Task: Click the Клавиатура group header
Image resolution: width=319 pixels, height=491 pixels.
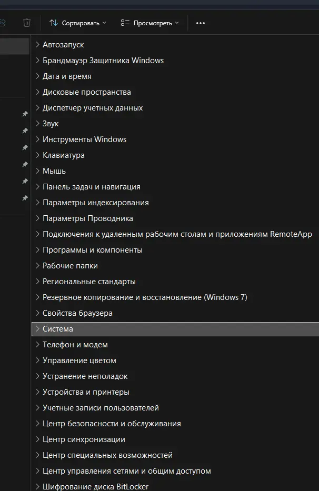Action: 63,155
